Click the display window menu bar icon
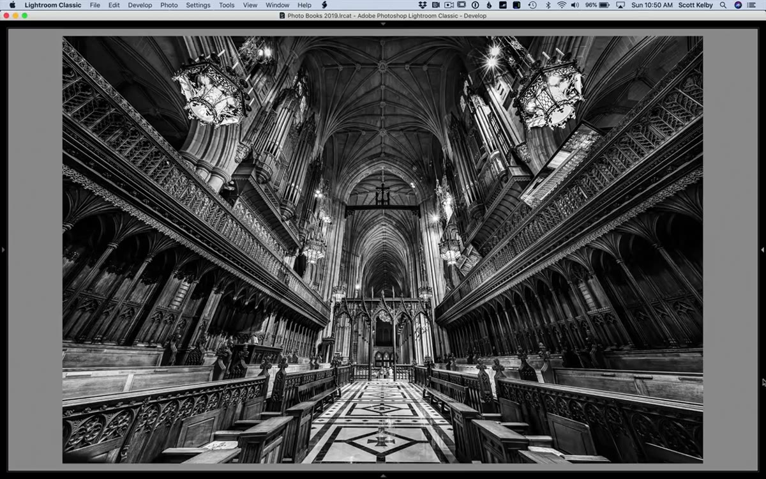 coord(462,5)
